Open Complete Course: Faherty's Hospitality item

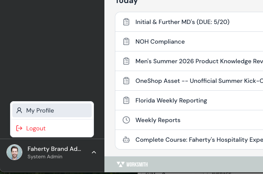pos(189,140)
